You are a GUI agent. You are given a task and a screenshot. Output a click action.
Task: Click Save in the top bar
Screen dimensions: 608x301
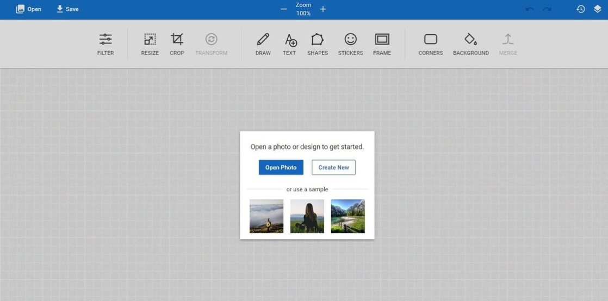click(x=67, y=9)
